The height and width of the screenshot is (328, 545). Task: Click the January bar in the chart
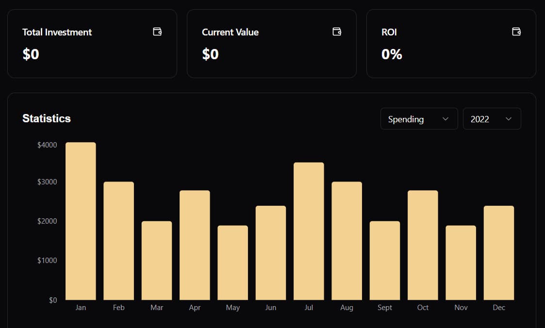click(81, 221)
